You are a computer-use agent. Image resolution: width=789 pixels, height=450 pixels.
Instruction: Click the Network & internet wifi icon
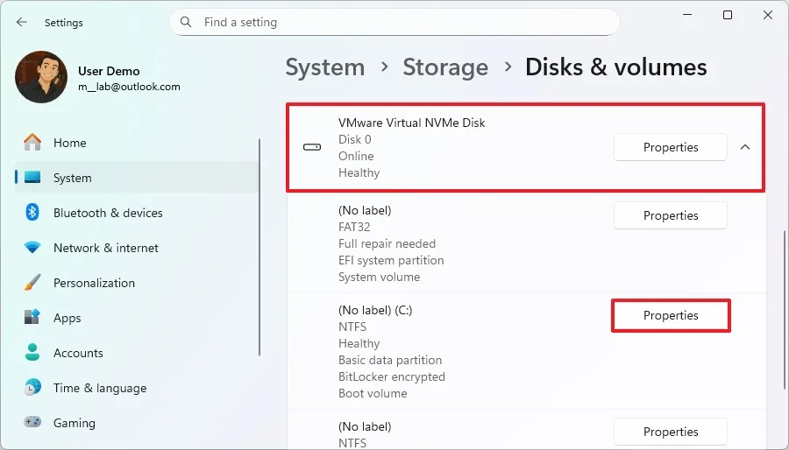(32, 248)
